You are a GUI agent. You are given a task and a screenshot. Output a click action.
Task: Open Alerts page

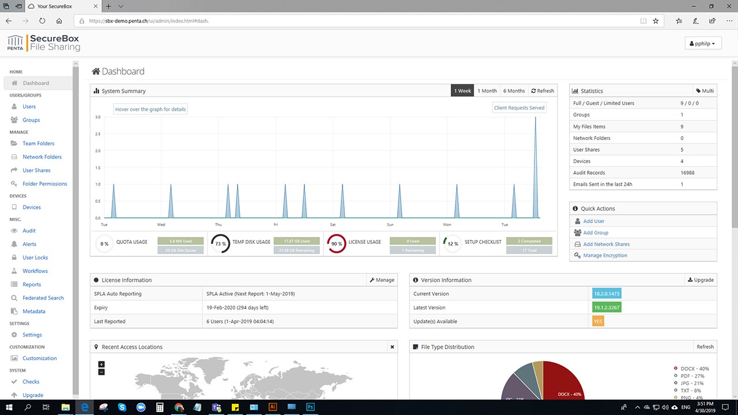[x=29, y=244]
